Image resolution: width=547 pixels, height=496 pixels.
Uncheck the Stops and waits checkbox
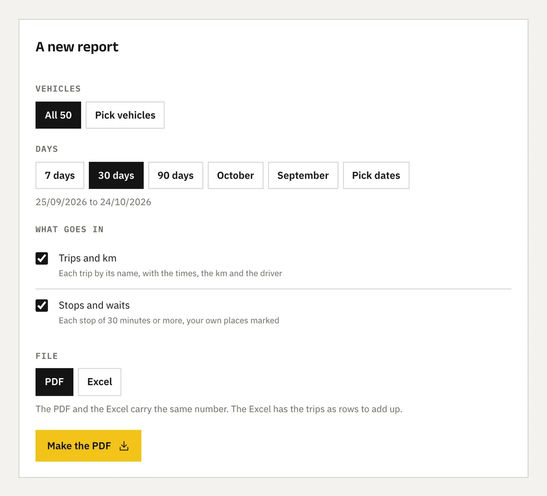[42, 306]
